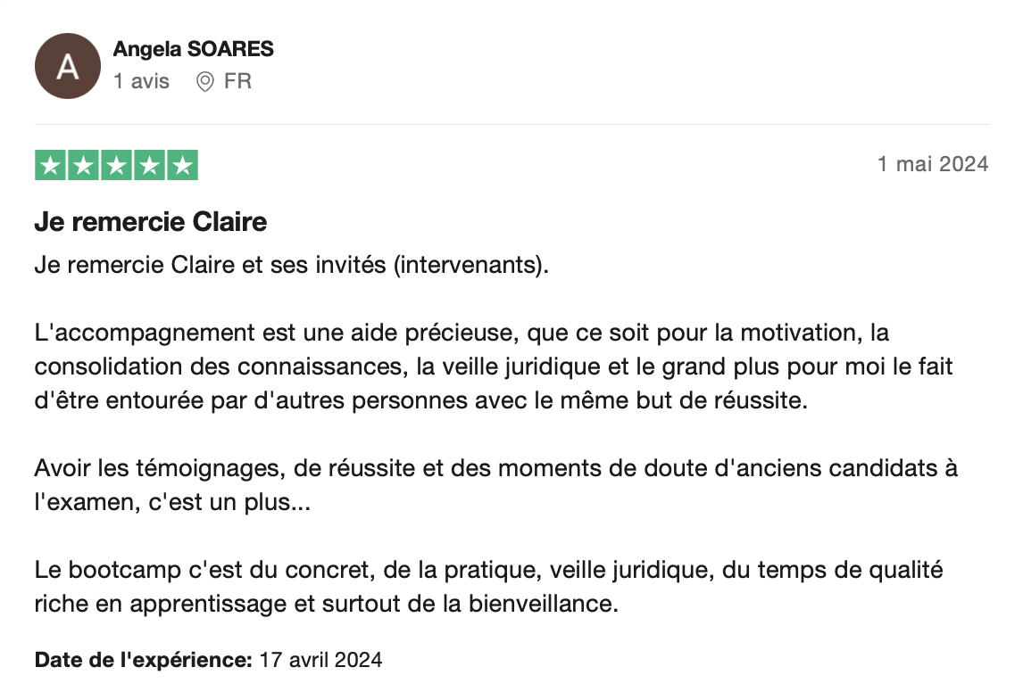Click the reviewer avatar with letter A
This screenshot has width=1023, height=692.
[x=67, y=66]
